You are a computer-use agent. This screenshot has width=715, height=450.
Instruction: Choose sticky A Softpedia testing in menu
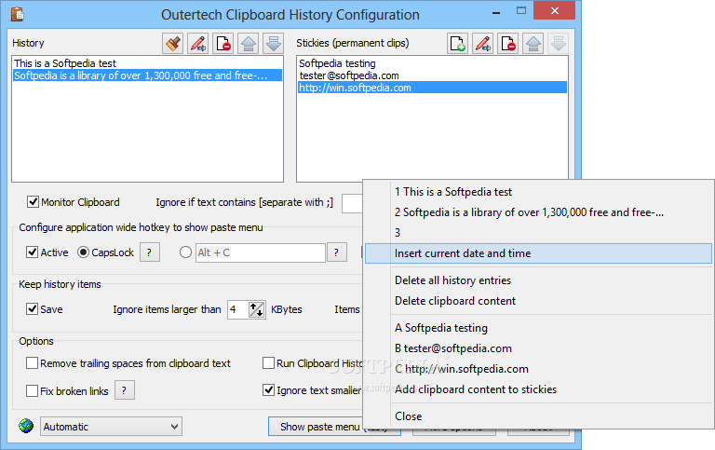(538, 328)
